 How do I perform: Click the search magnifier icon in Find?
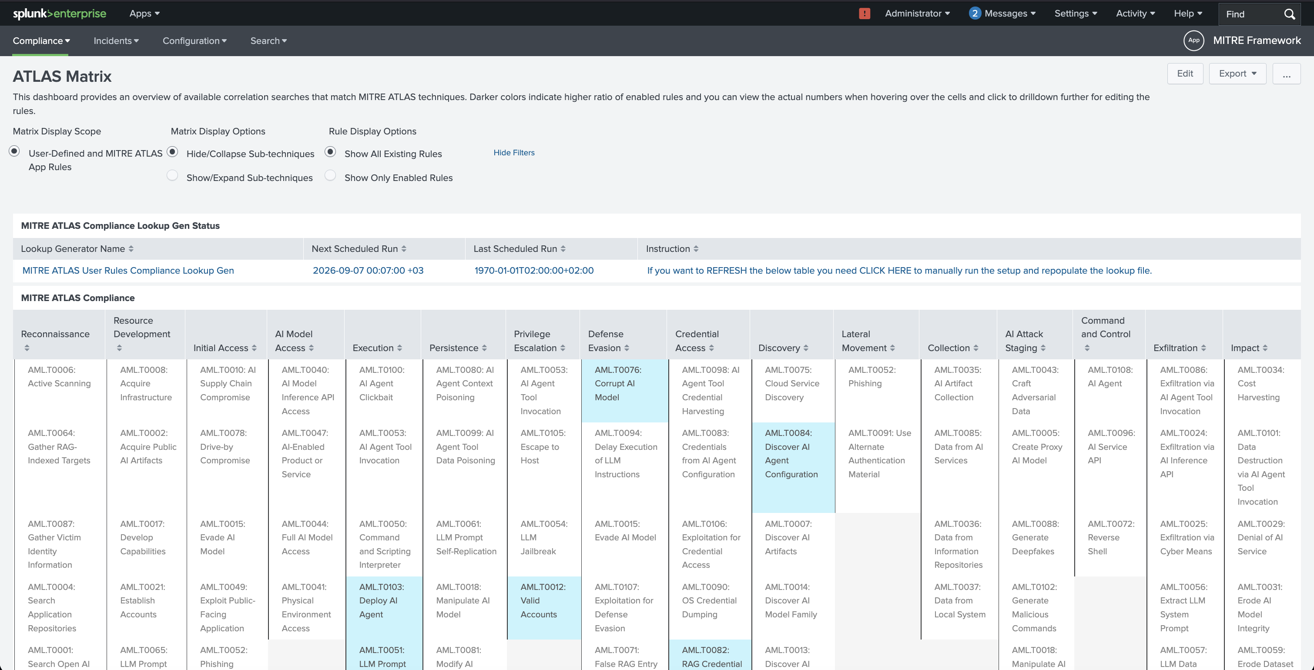pyautogui.click(x=1289, y=14)
